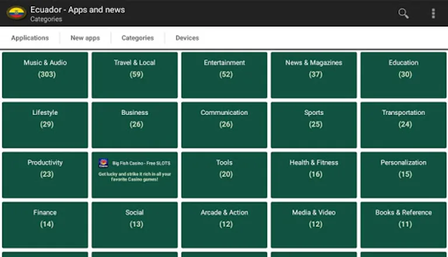Open the Books & Reference category
Viewport: 448px width, 257px height.
tap(404, 225)
